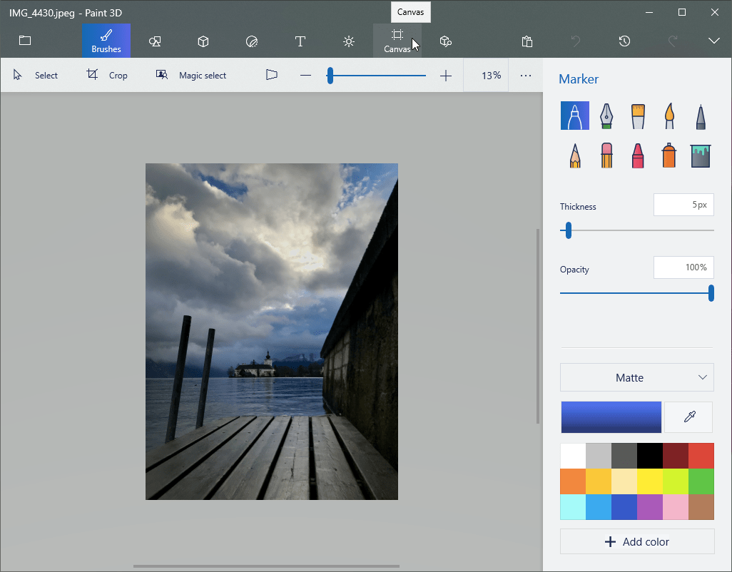Click the Opacity slider handle
The image size is (732, 572).
[711, 293]
